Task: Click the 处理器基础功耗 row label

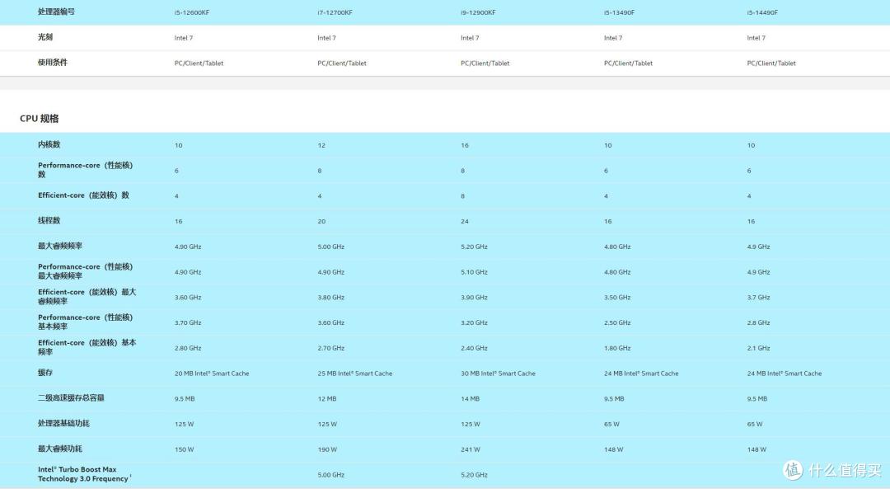Action: point(63,423)
